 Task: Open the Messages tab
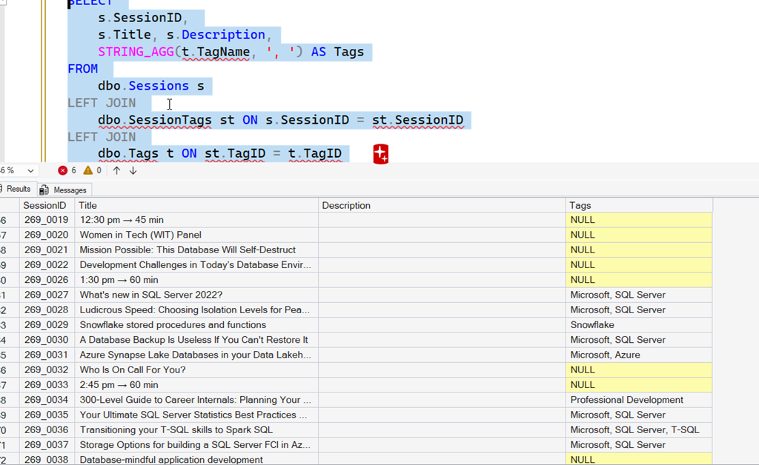[x=70, y=190]
